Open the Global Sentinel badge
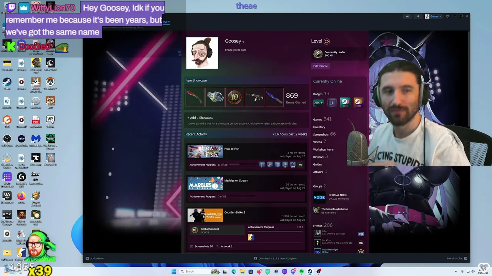492x276 pixels. (x=217, y=230)
